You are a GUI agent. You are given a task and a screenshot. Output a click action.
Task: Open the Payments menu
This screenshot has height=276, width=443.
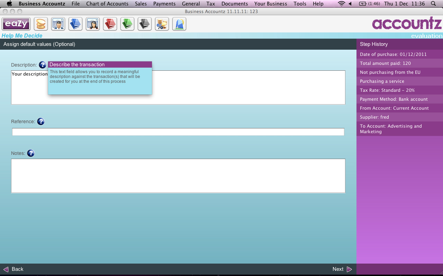[x=164, y=4]
